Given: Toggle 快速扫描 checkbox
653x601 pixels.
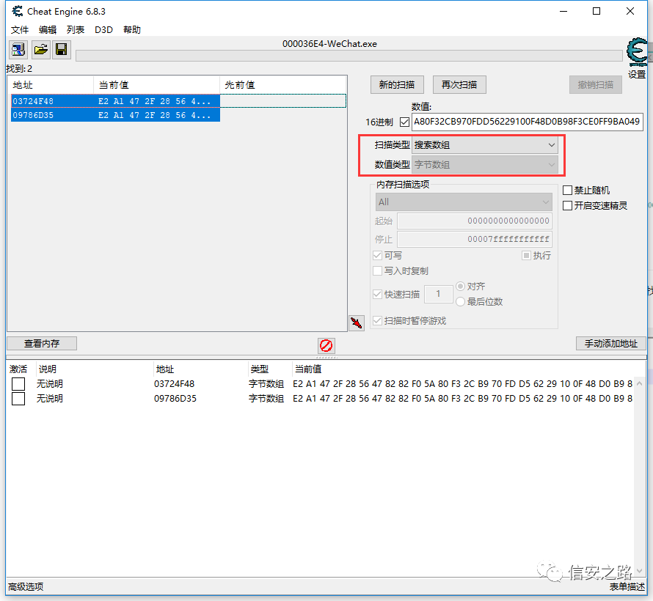Looking at the screenshot, I should click(377, 294).
